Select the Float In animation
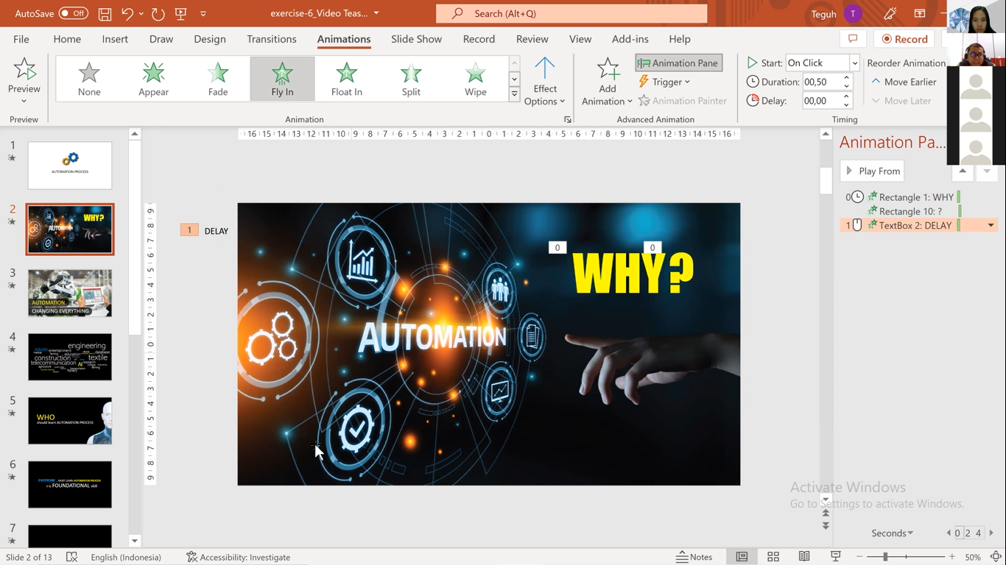Image resolution: width=1006 pixels, height=565 pixels. pyautogui.click(x=346, y=79)
